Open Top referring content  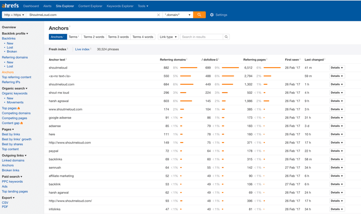pos(16,77)
